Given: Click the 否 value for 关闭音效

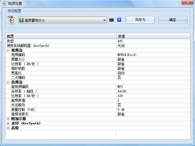Looking at the screenshot, I should [153, 105].
